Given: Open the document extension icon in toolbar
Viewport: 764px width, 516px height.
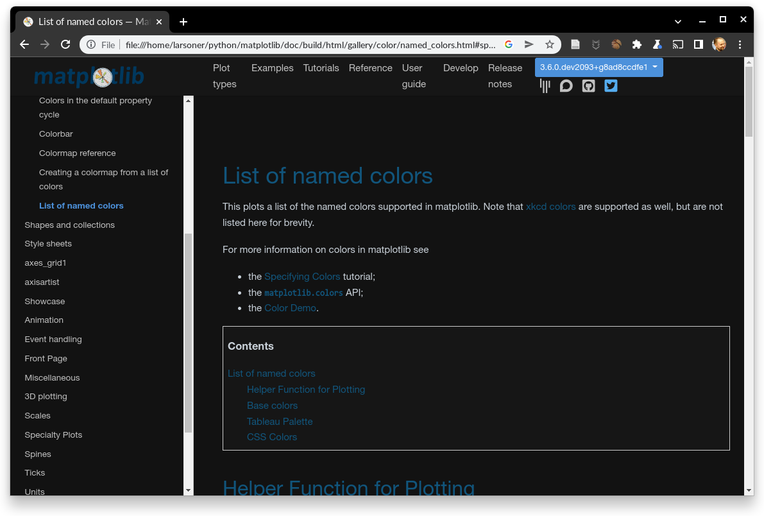Looking at the screenshot, I should tap(575, 44).
